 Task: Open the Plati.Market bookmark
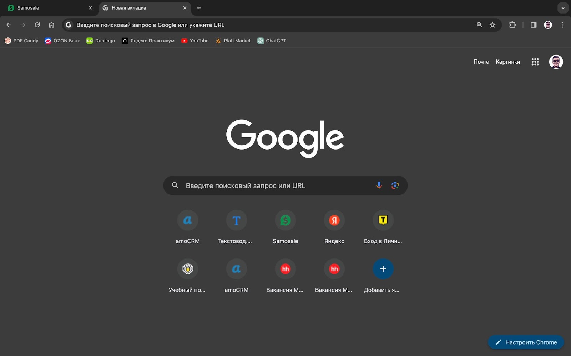tap(233, 41)
